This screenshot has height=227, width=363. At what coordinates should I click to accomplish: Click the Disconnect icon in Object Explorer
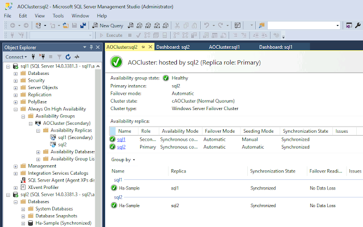pyautogui.click(x=42, y=57)
